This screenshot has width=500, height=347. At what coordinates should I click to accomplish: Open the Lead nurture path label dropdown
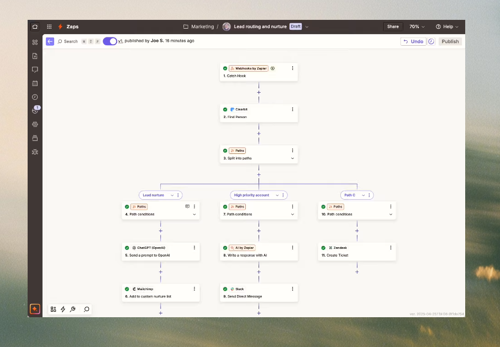pos(173,195)
